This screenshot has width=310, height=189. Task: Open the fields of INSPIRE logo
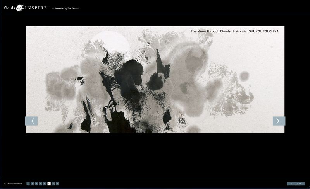(x=26, y=8)
